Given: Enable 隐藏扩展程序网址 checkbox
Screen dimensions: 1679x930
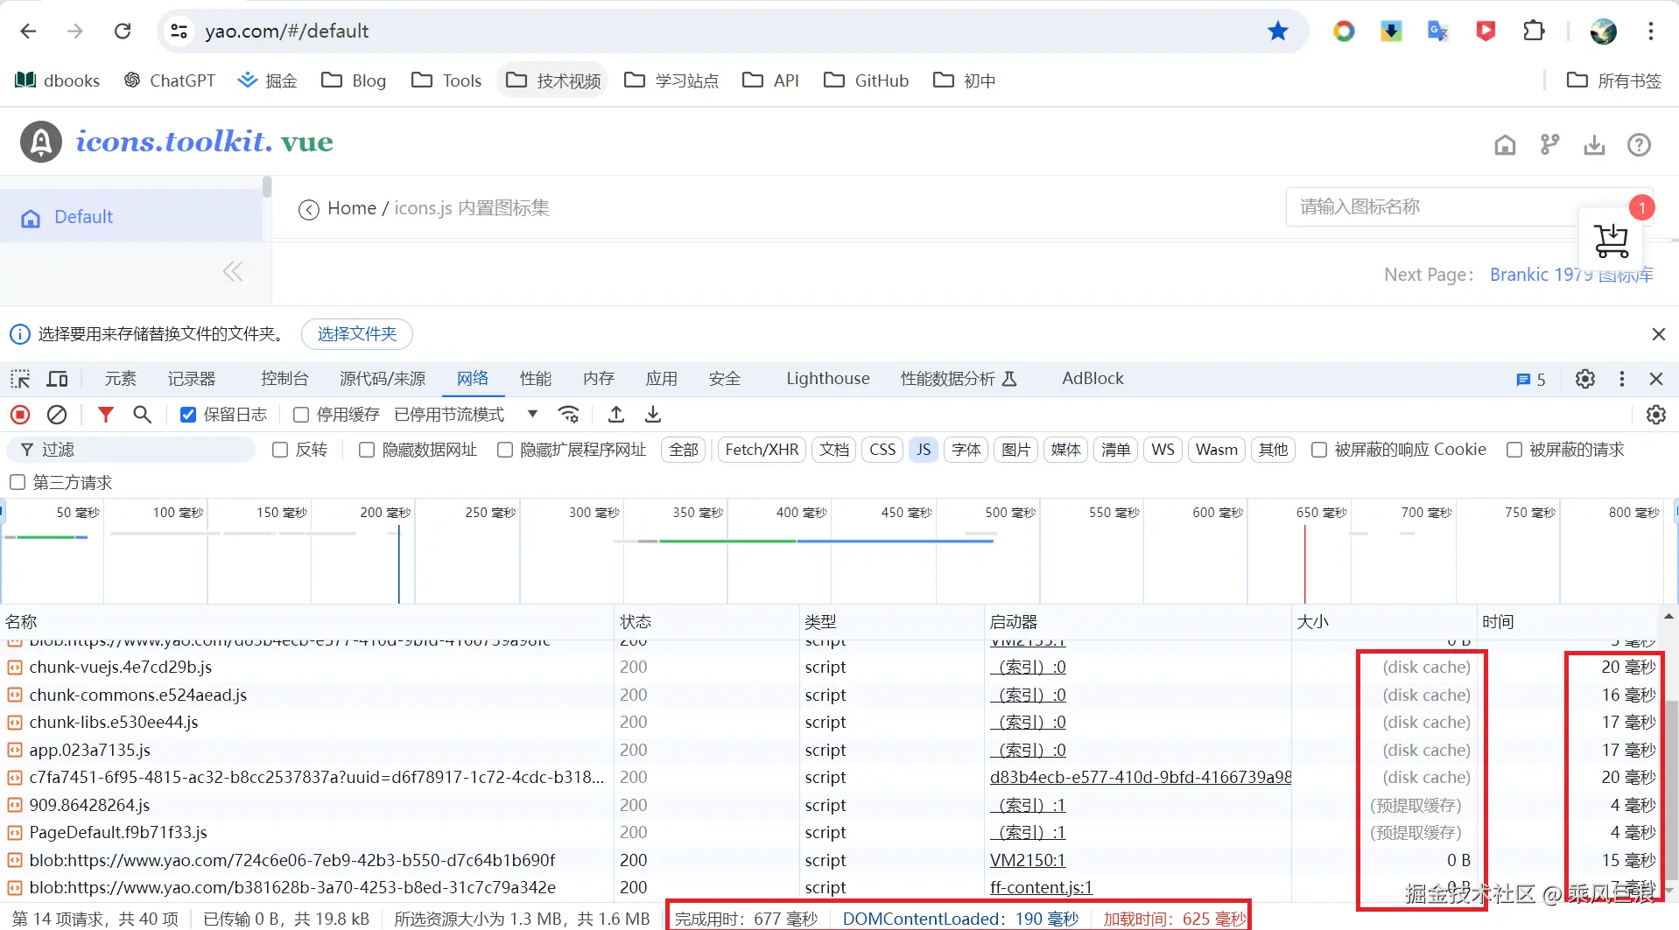Looking at the screenshot, I should [505, 450].
